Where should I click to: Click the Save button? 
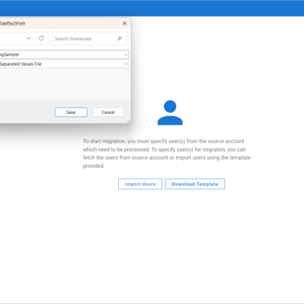pyautogui.click(x=71, y=112)
